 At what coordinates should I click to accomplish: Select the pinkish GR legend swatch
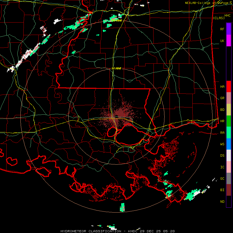pos(229,98)
